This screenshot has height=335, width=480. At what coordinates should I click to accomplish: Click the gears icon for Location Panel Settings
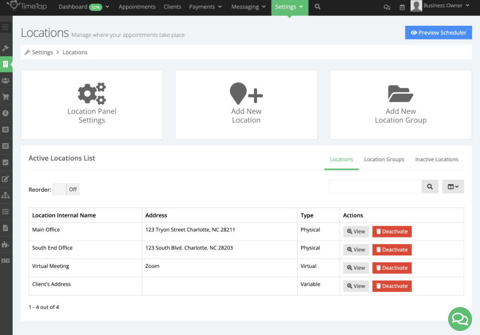pyautogui.click(x=91, y=93)
